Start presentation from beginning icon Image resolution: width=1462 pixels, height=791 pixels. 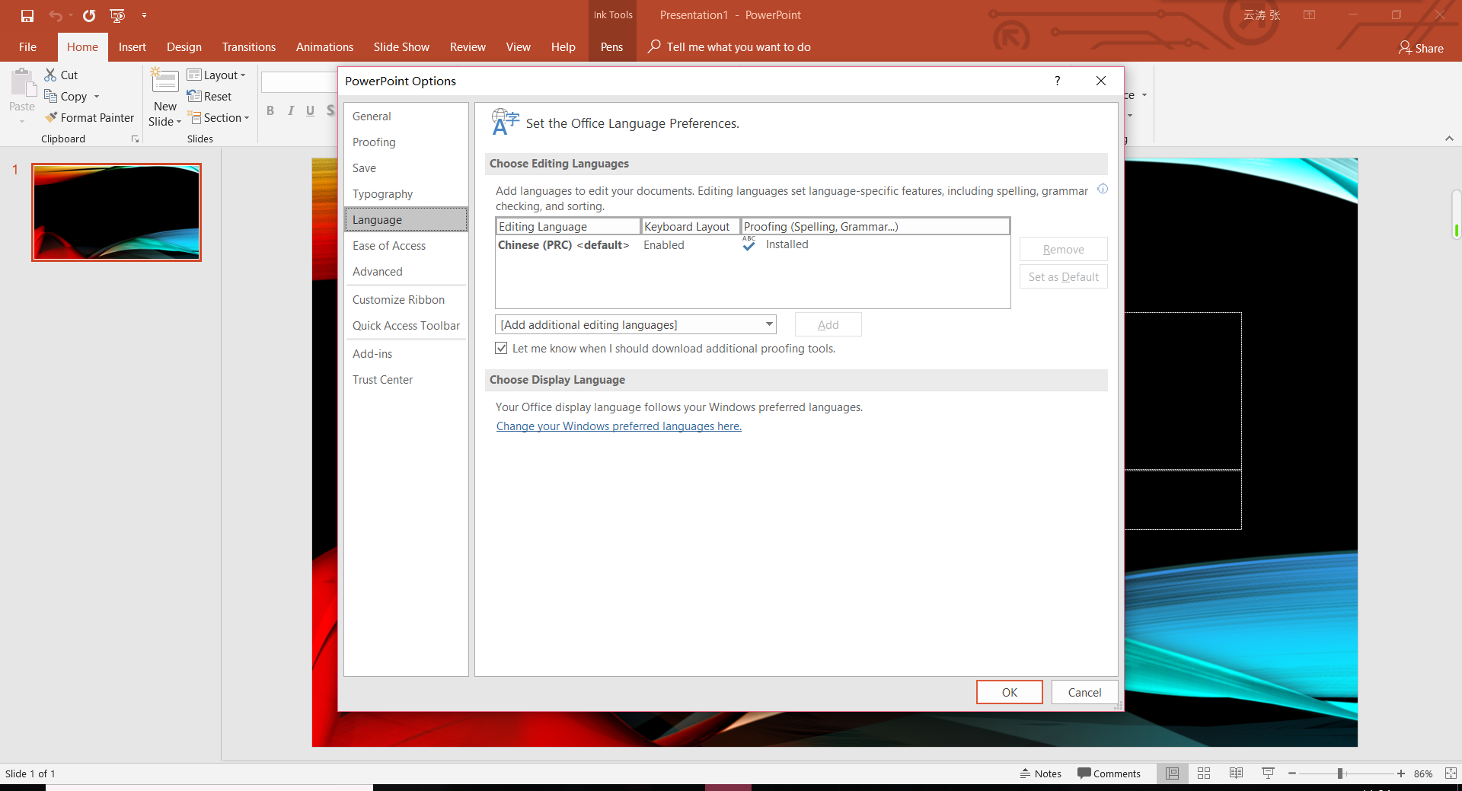(x=117, y=15)
